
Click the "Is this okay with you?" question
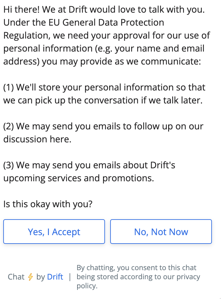[48, 204]
